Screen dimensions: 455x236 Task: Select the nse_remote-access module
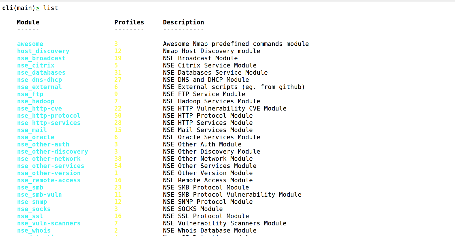[x=49, y=180]
